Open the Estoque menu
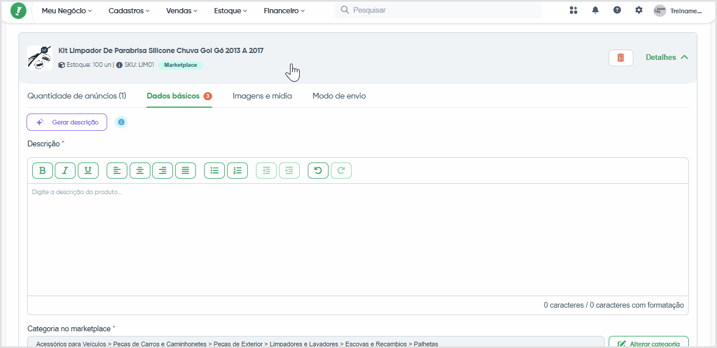 pos(231,11)
